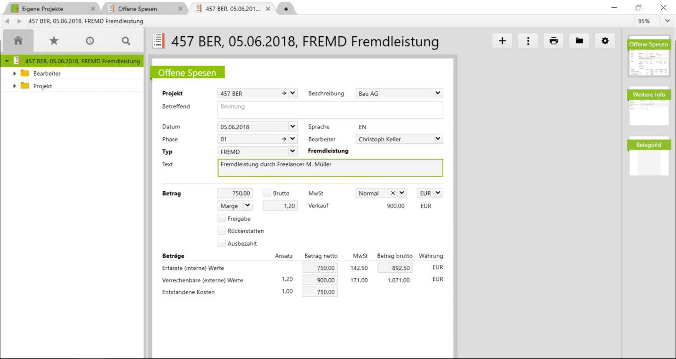The height and width of the screenshot is (359, 676).
Task: Switch to the Offene Spesen tab
Action: [137, 9]
